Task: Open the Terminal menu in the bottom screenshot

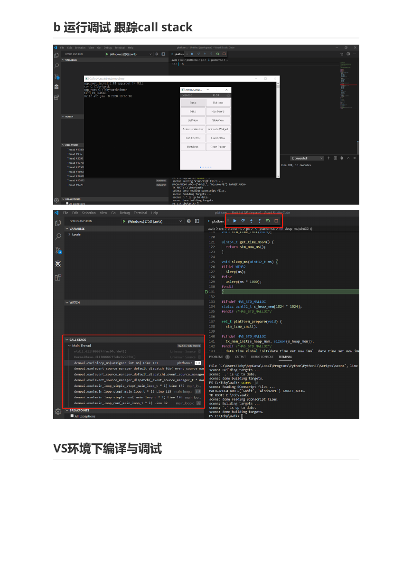Action: [x=140, y=213]
